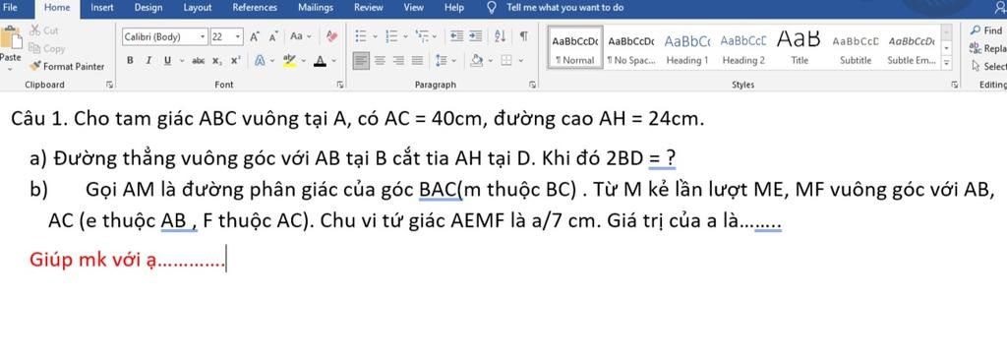Center align the text
The width and height of the screenshot is (1007, 357).
coord(381,60)
